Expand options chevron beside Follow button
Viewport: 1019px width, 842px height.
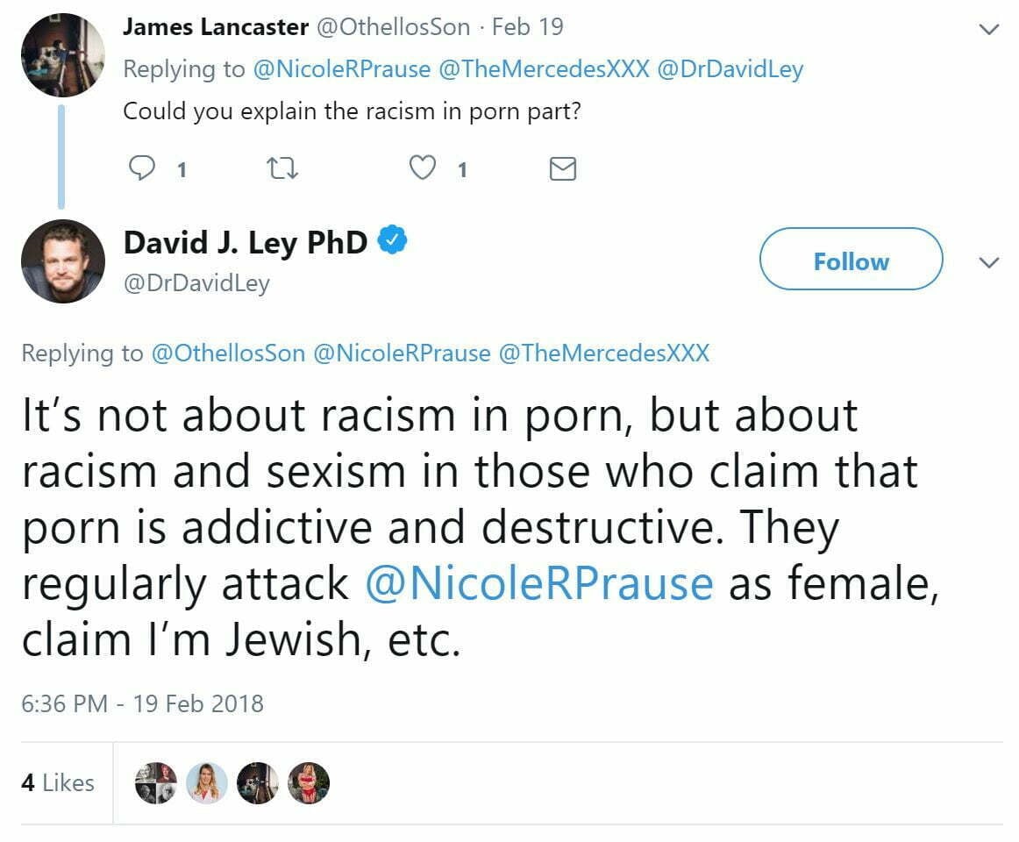pyautogui.click(x=988, y=262)
